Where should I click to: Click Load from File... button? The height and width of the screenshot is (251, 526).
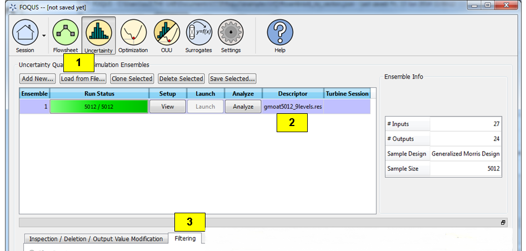[83, 79]
